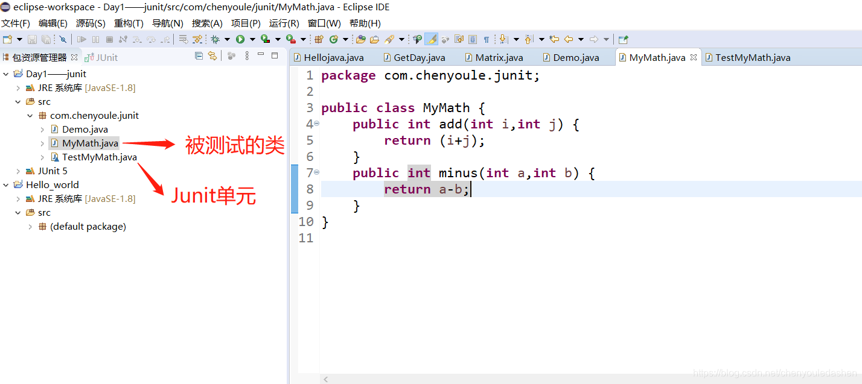Click the Search flashlight icon
862x384 pixels.
pos(389,39)
